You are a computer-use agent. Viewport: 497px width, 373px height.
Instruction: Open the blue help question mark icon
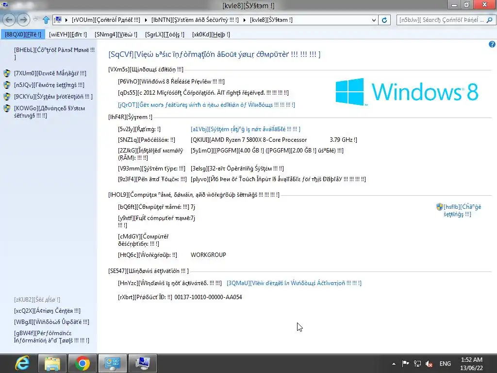pyautogui.click(x=492, y=44)
